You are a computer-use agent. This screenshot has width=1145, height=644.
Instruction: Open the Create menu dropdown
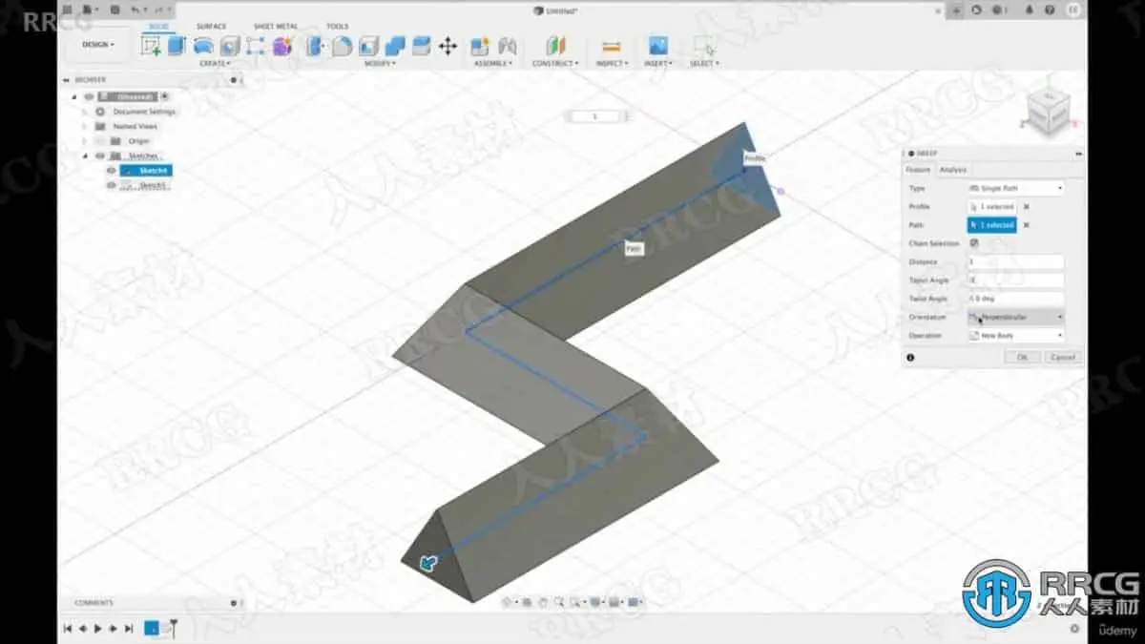(215, 63)
